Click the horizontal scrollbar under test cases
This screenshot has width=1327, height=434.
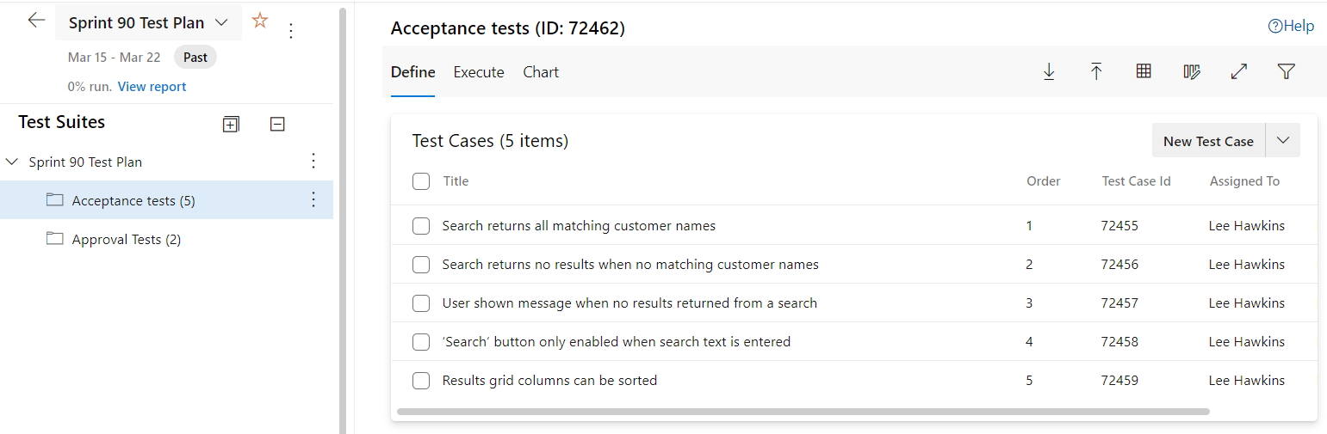click(803, 412)
